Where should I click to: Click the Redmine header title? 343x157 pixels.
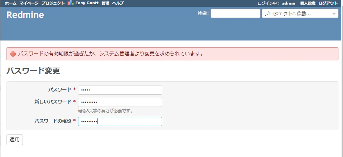(25, 15)
